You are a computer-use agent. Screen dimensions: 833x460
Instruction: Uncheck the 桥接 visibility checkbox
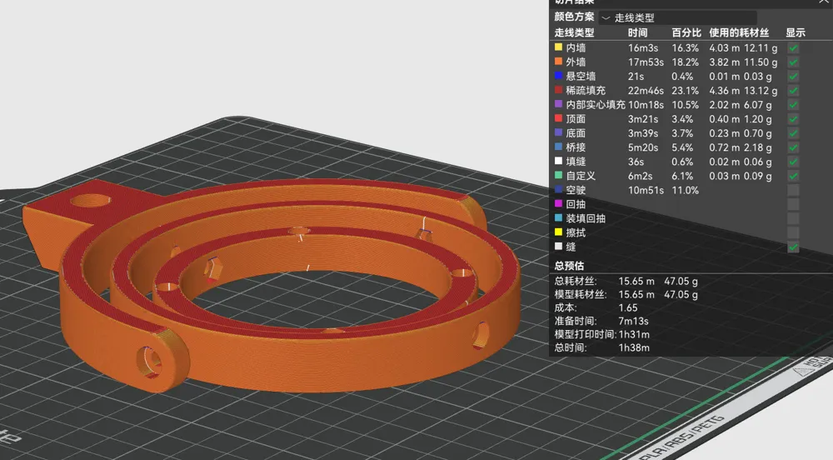click(793, 147)
